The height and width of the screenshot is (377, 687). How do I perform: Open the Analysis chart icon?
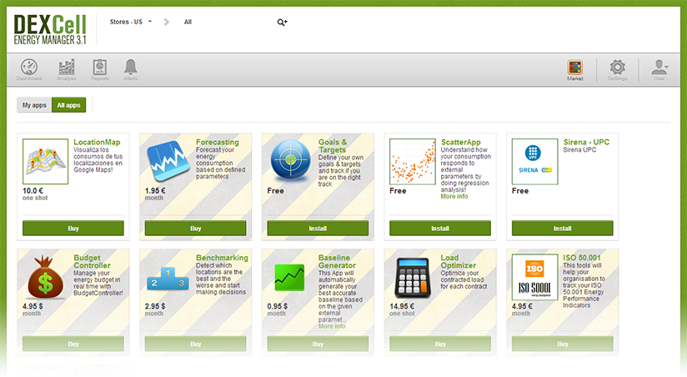[x=67, y=69]
